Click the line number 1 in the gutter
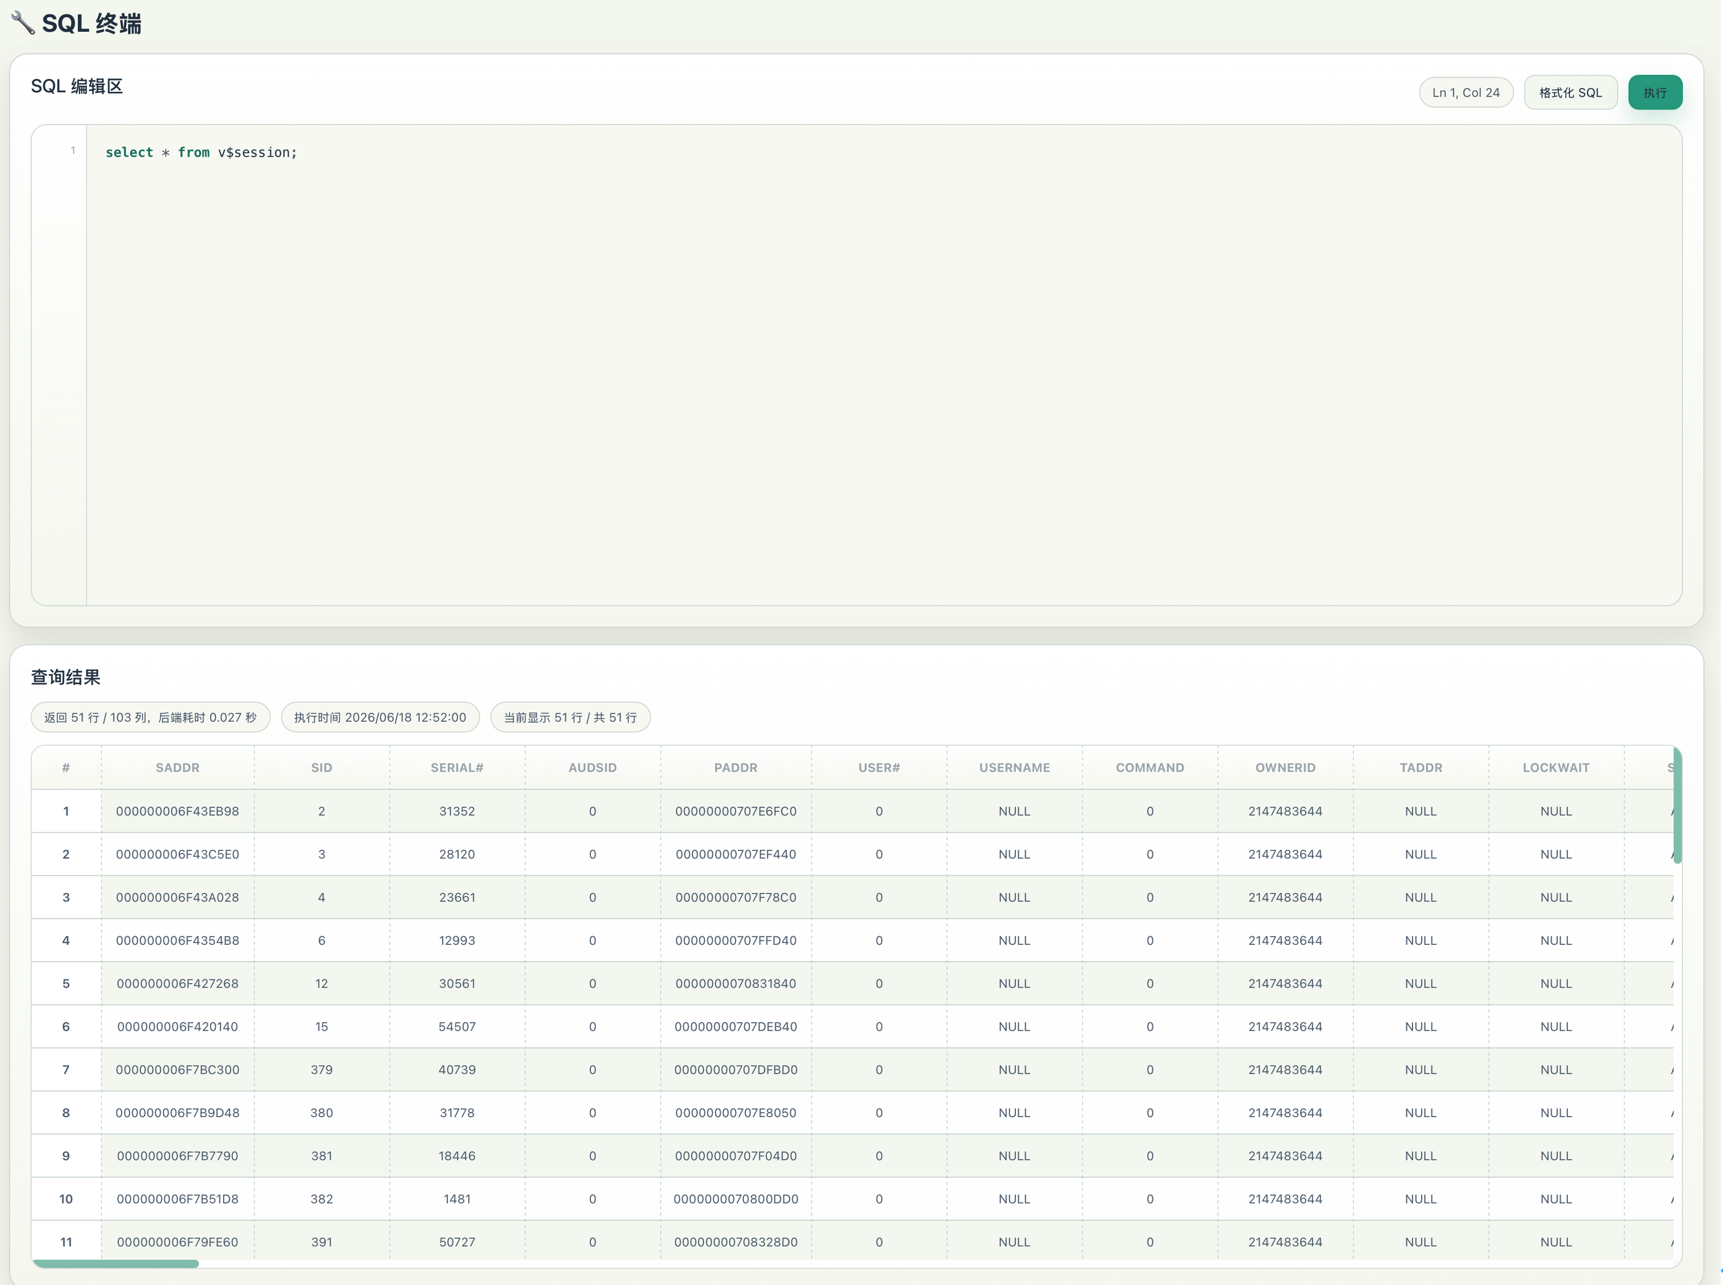 coord(73,151)
